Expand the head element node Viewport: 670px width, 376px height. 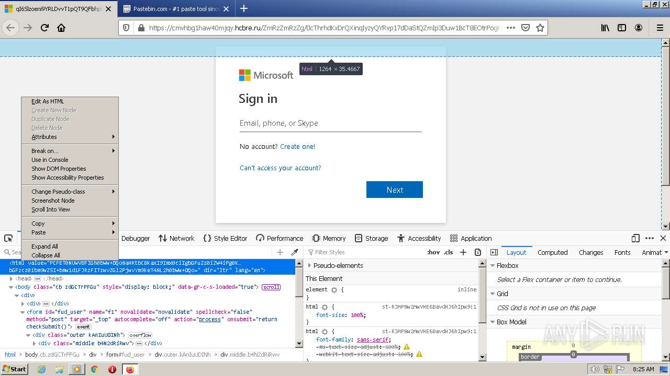point(11,279)
